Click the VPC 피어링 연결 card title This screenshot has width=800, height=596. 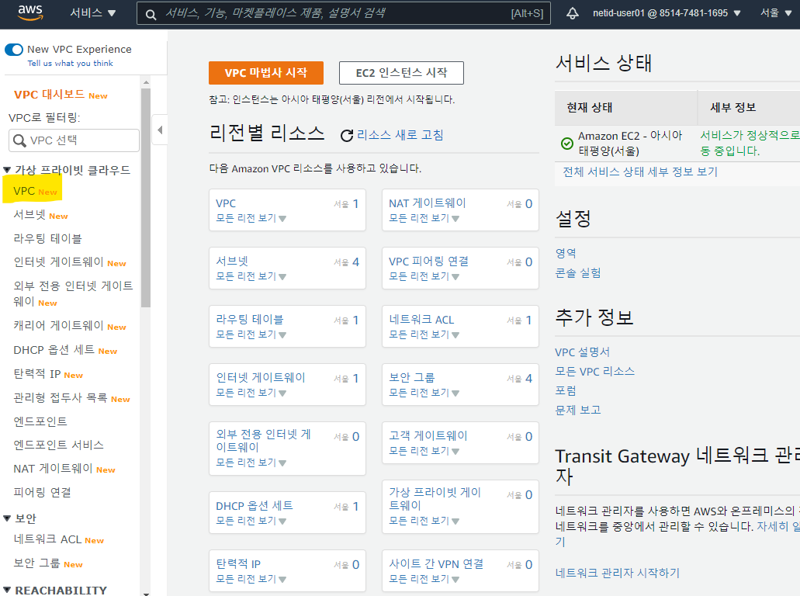[428, 261]
